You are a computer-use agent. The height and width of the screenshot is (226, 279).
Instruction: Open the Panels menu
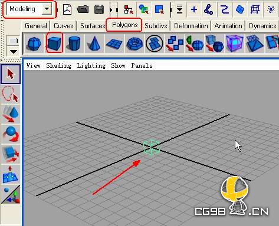pos(142,65)
